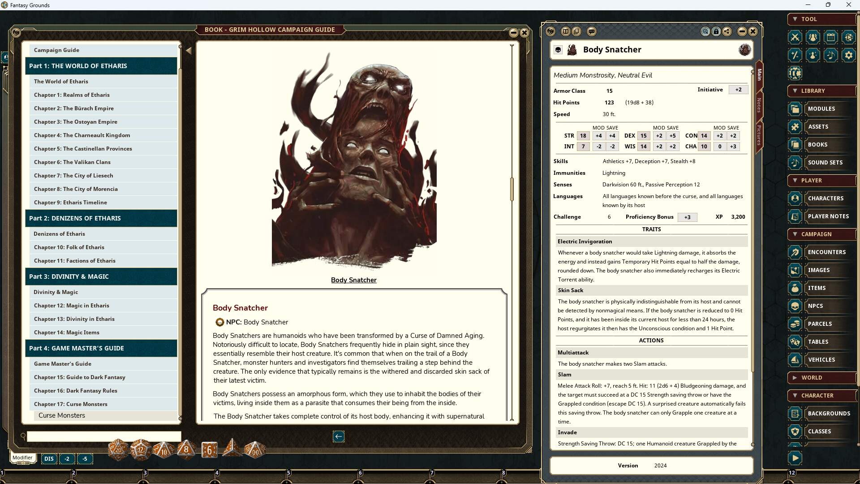The height and width of the screenshot is (484, 860).
Task: Open Chapter 12: Magic in Etharis
Action: [103, 306]
